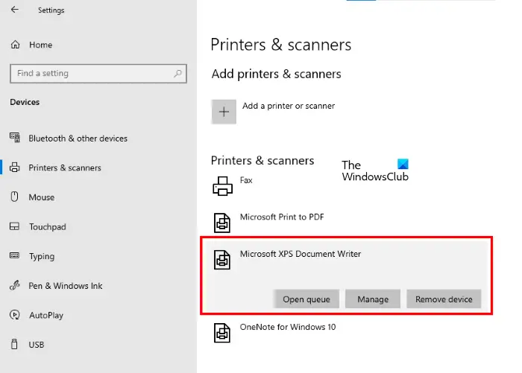Click the Fax printer icon
The height and width of the screenshot is (373, 522).
pyautogui.click(x=222, y=186)
